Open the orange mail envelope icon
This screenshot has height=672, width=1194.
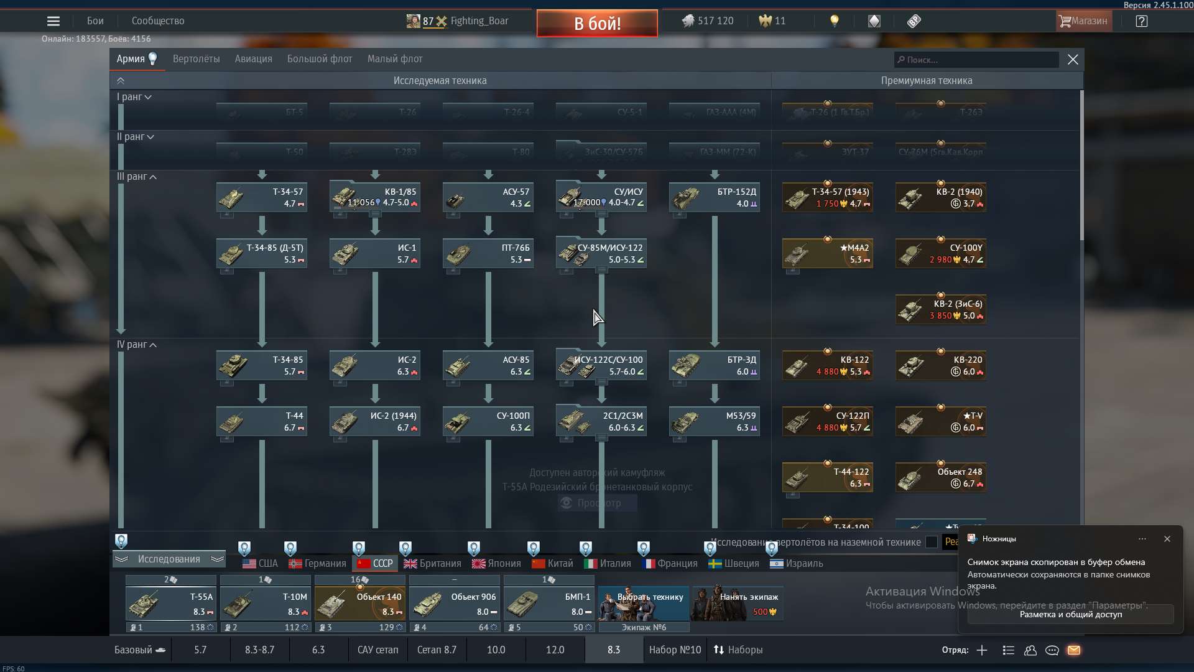[x=1074, y=650]
